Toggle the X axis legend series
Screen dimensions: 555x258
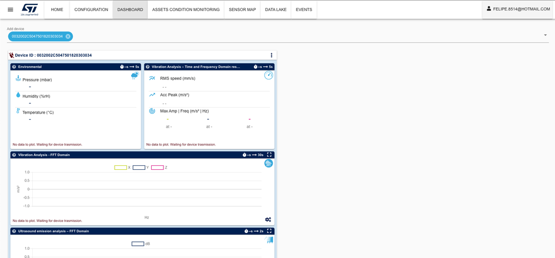coord(122,168)
